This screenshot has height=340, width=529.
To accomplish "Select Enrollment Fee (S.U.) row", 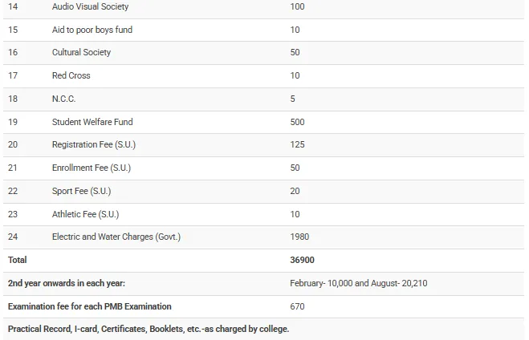I will (91, 168).
